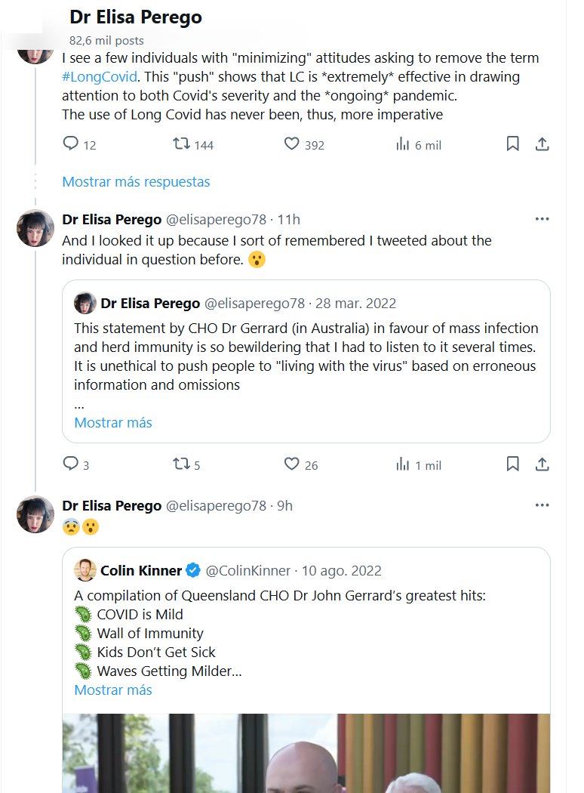The image size is (584, 793).
Task: Bookmark the tweet with 1 mil views
Action: tap(512, 464)
